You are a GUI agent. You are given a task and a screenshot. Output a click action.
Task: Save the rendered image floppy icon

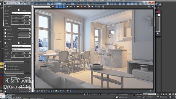(75, 7)
